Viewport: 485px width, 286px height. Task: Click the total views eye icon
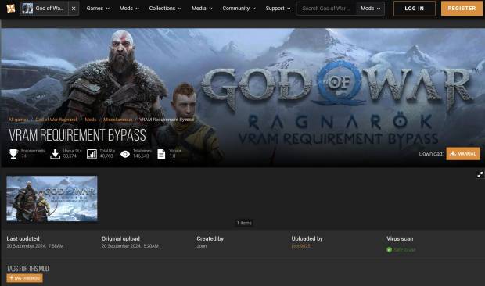125,154
